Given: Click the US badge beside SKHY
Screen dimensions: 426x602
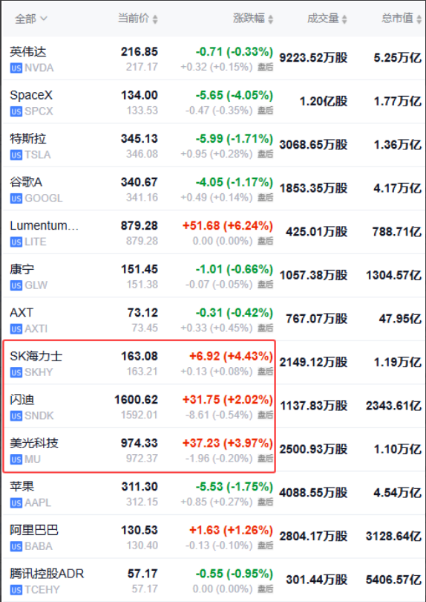Looking at the screenshot, I should [16, 372].
